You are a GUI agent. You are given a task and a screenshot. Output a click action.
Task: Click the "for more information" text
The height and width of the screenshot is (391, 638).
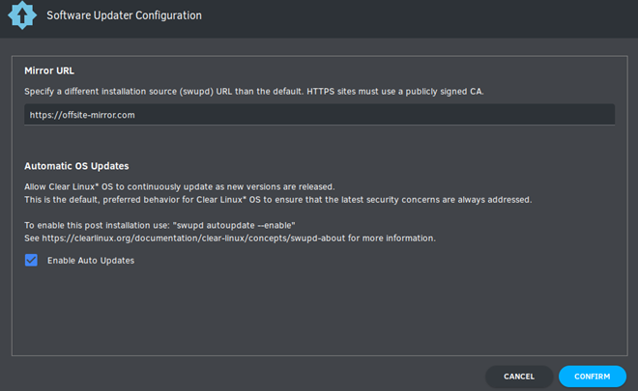click(x=391, y=238)
